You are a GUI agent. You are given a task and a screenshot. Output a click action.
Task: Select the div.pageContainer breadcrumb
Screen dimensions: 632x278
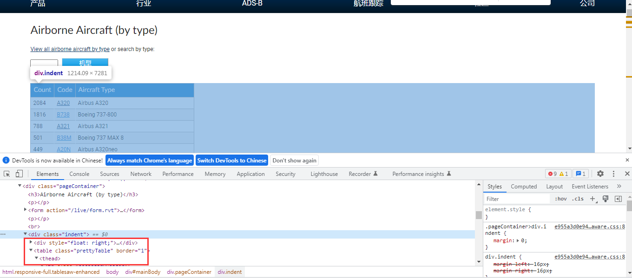[189, 272]
